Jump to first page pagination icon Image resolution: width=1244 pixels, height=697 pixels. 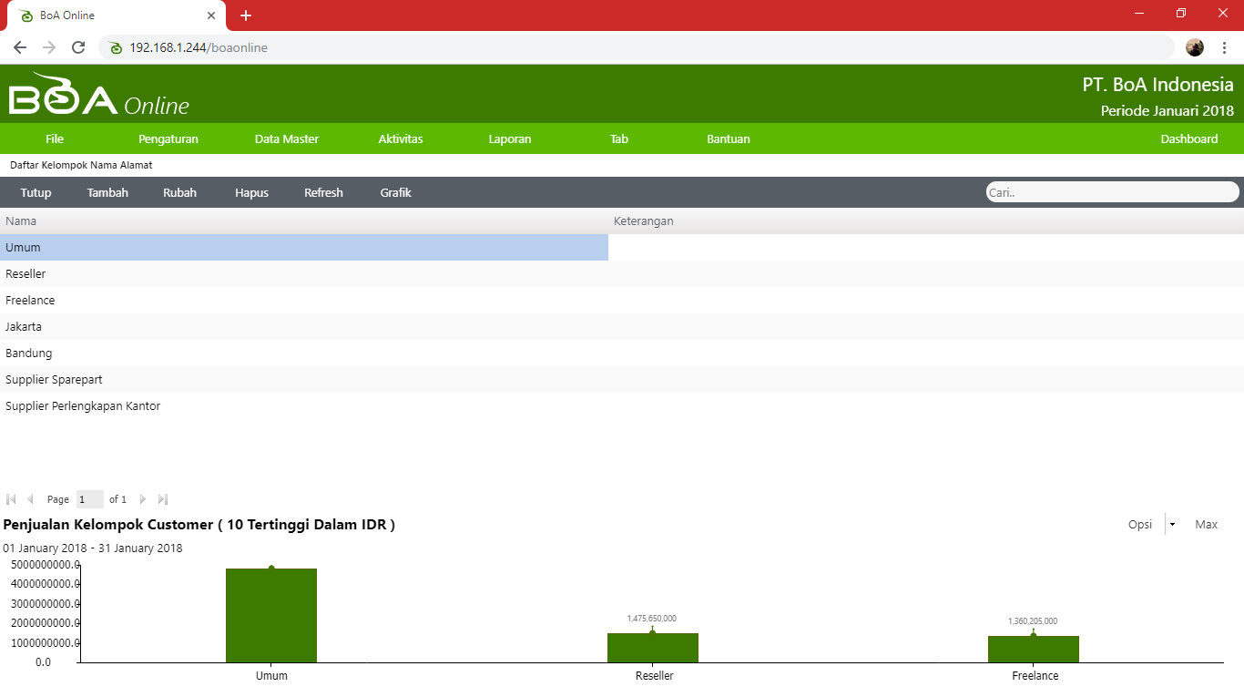click(x=11, y=499)
